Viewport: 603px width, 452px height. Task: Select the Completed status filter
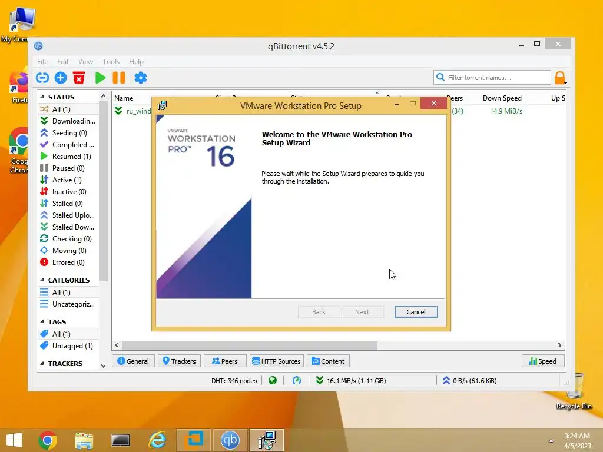pos(68,145)
